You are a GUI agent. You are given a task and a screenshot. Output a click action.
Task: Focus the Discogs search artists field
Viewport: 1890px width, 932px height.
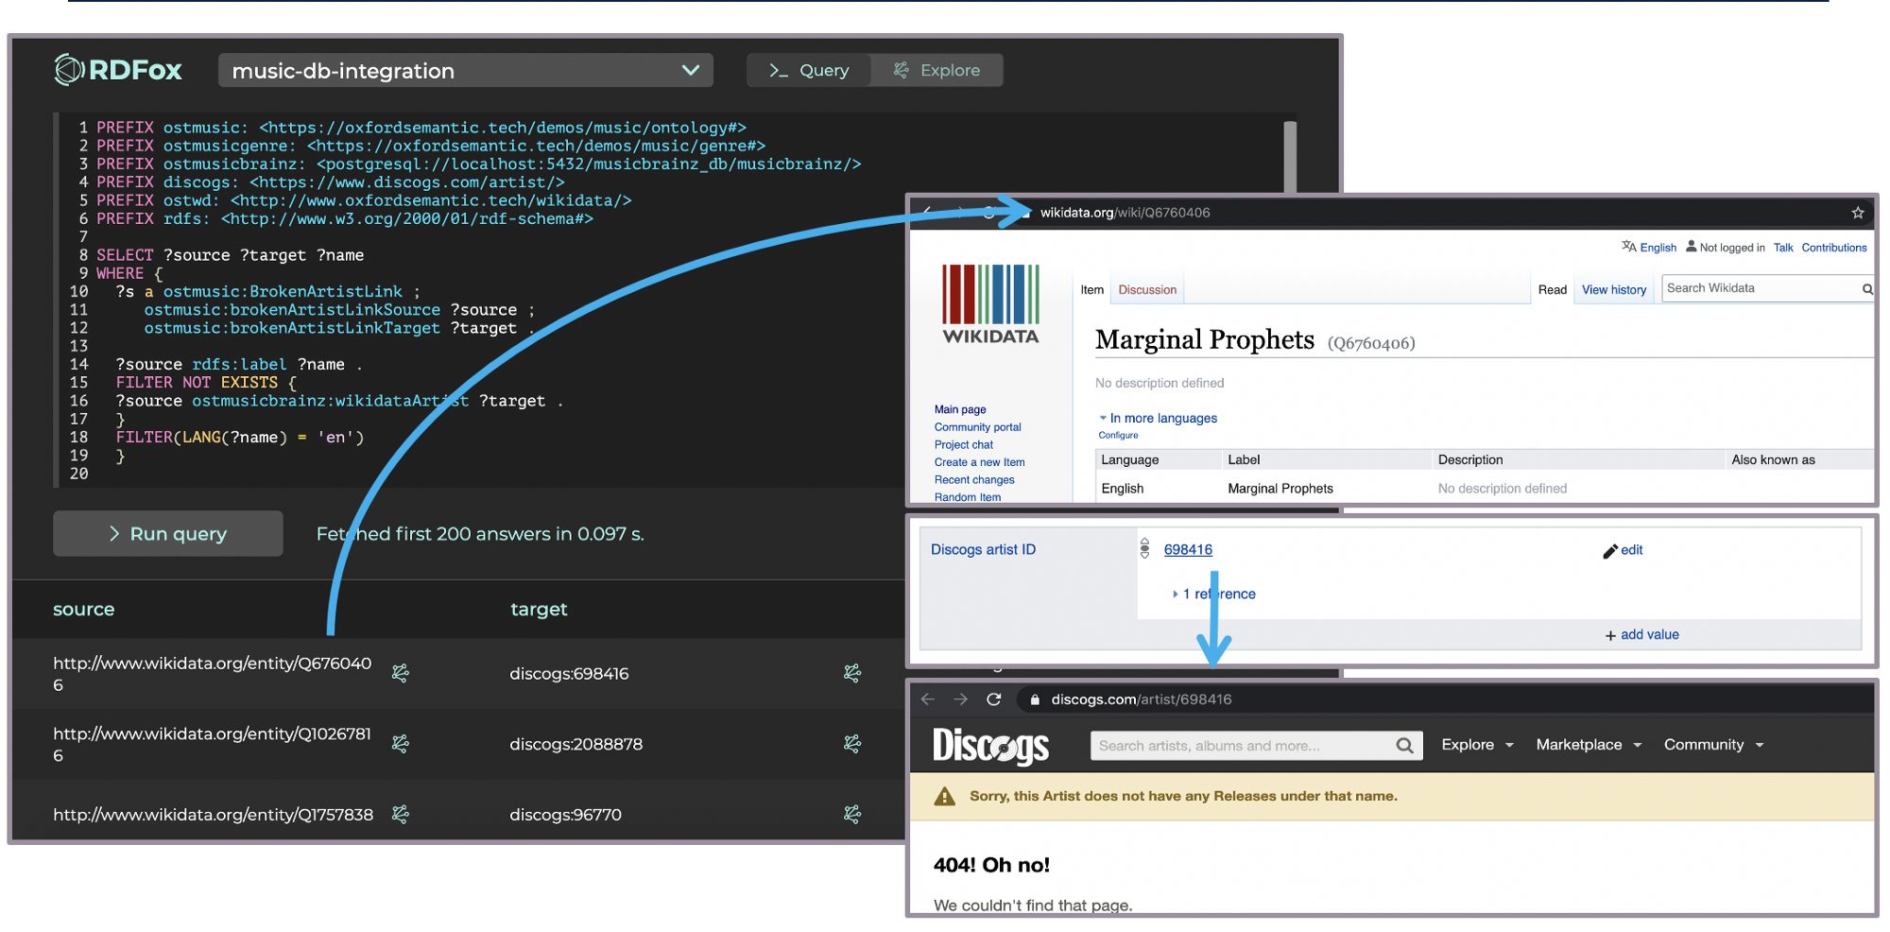coord(1242,746)
